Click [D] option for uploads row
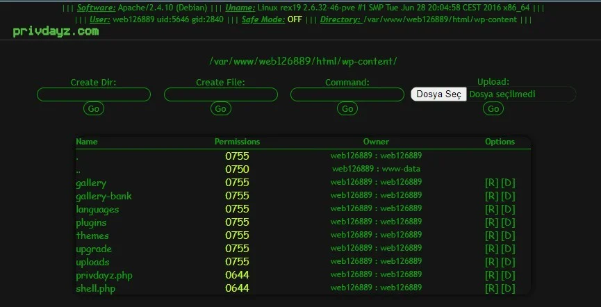This screenshot has width=601, height=307. [x=508, y=262]
